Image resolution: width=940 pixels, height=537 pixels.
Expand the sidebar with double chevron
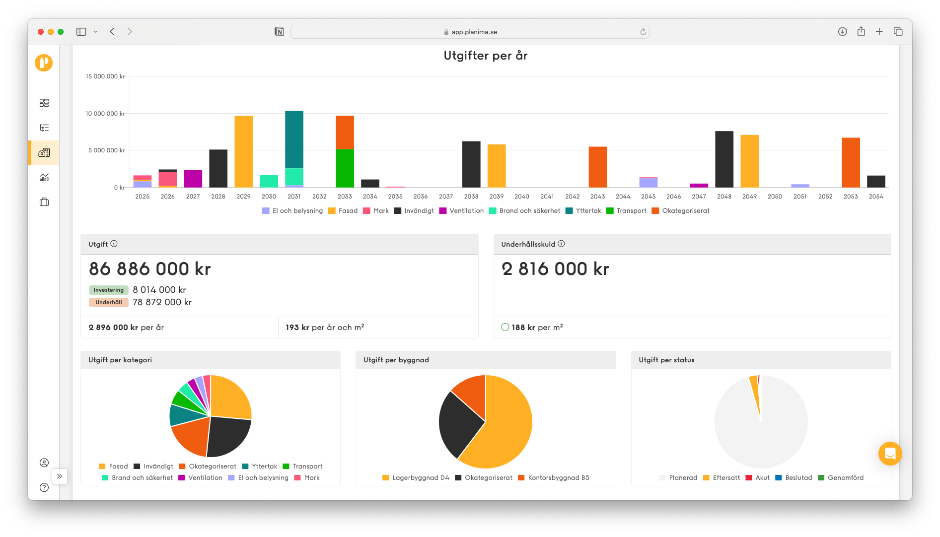pos(60,476)
